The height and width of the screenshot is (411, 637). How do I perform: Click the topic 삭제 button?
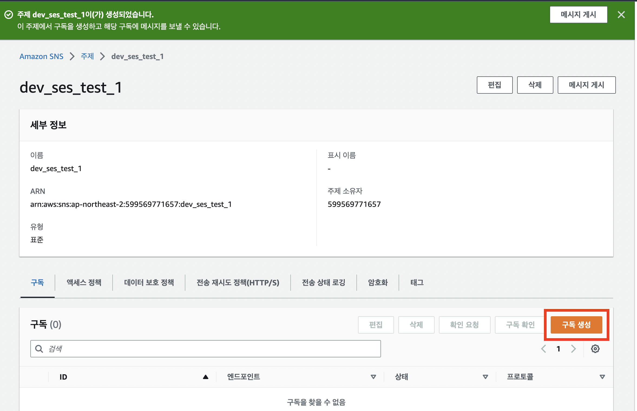click(x=535, y=85)
